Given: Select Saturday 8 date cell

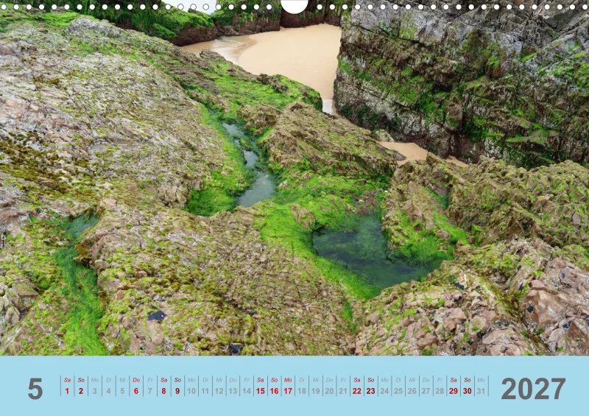Looking at the screenshot, I should coord(163,386).
